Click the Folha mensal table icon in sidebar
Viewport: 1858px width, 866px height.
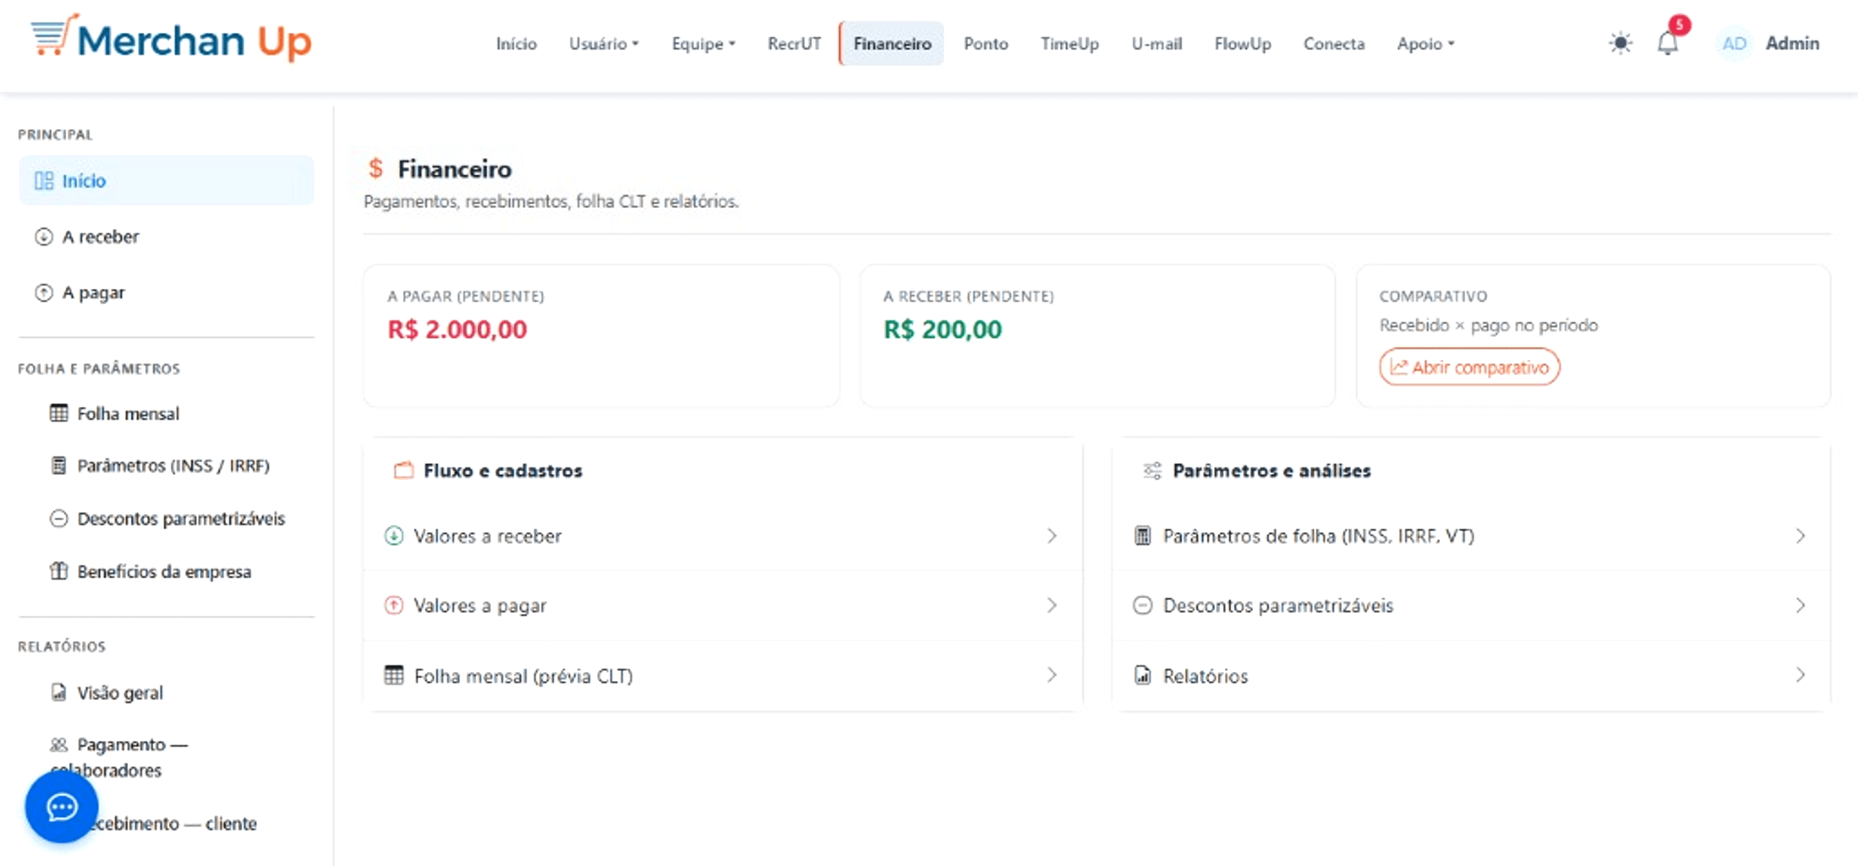click(59, 413)
